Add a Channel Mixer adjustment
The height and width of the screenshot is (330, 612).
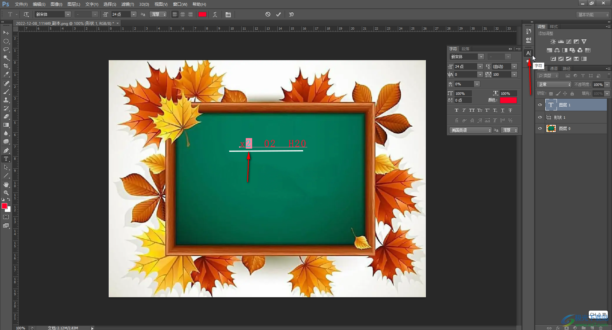(580, 50)
